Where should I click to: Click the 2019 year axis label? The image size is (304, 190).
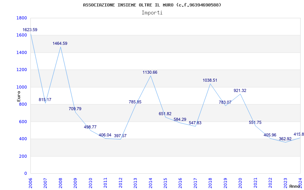(225, 182)
